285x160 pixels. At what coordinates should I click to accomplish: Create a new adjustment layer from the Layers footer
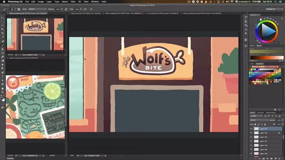pyautogui.click(x=268, y=159)
